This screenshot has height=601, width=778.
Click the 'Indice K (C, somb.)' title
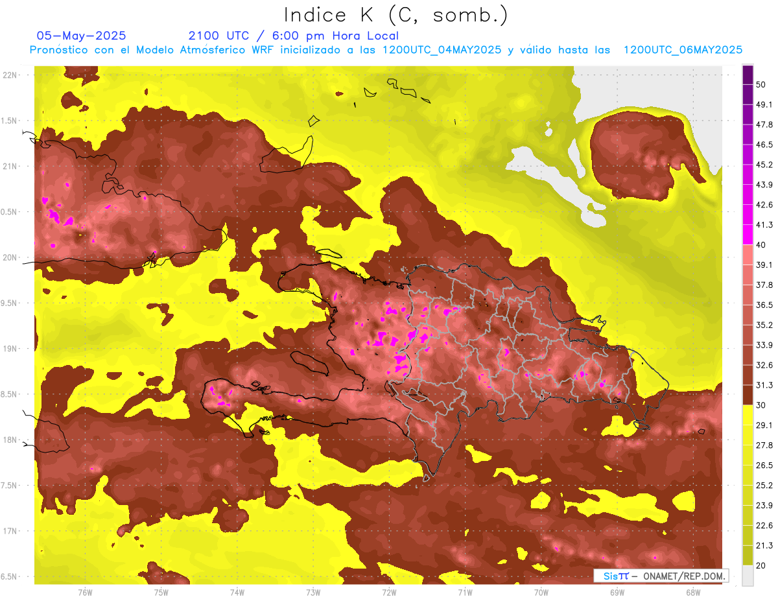pos(395,15)
